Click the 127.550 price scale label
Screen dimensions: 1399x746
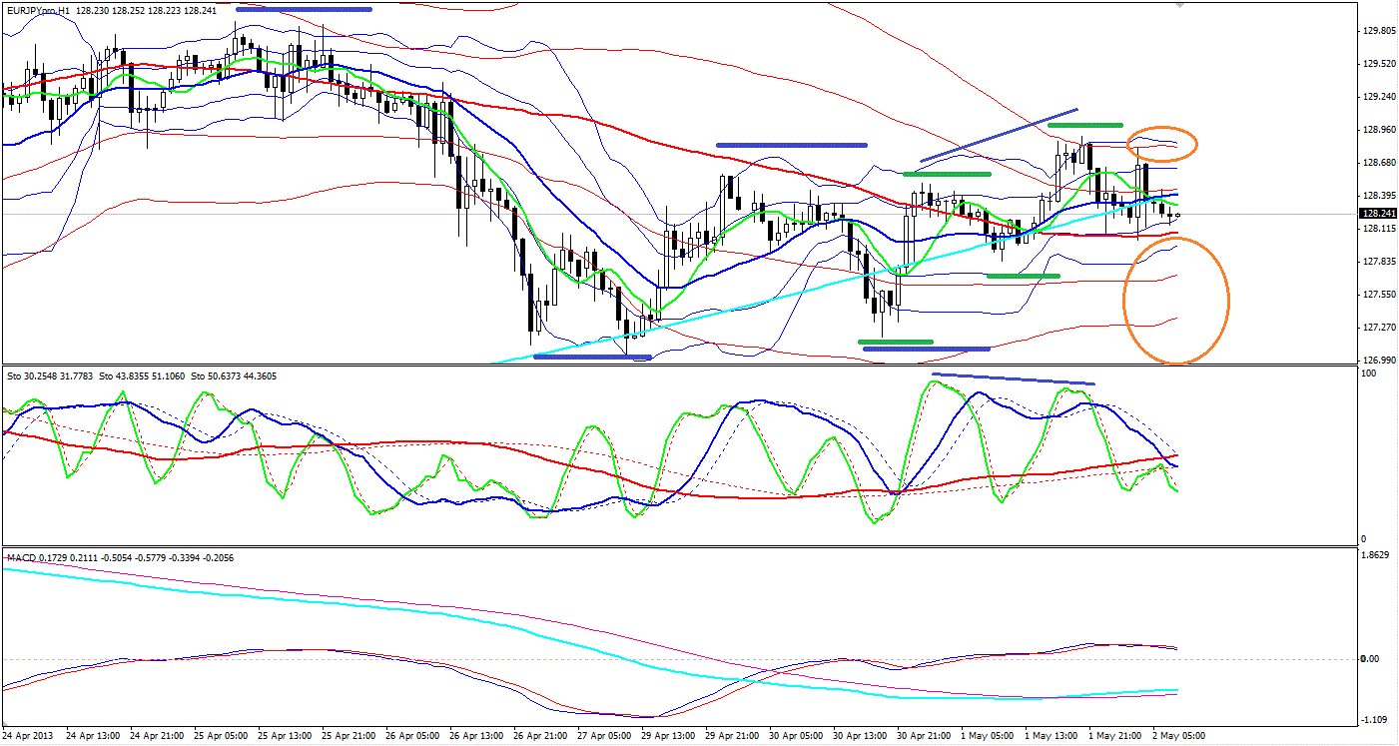click(x=1378, y=295)
